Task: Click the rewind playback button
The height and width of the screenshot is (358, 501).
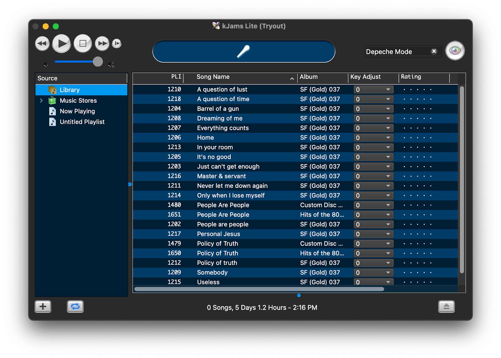Action: pos(42,44)
